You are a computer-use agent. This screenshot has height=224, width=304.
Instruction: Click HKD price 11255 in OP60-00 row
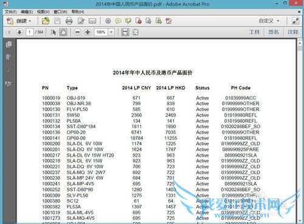171,138
